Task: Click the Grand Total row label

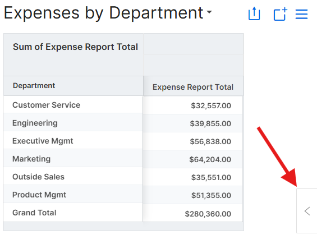Action: pyautogui.click(x=34, y=213)
